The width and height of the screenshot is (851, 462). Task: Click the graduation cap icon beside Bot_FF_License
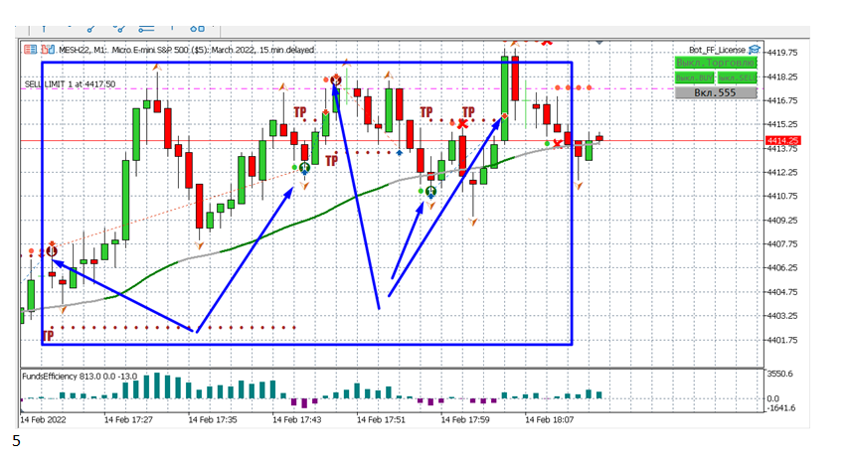[754, 50]
